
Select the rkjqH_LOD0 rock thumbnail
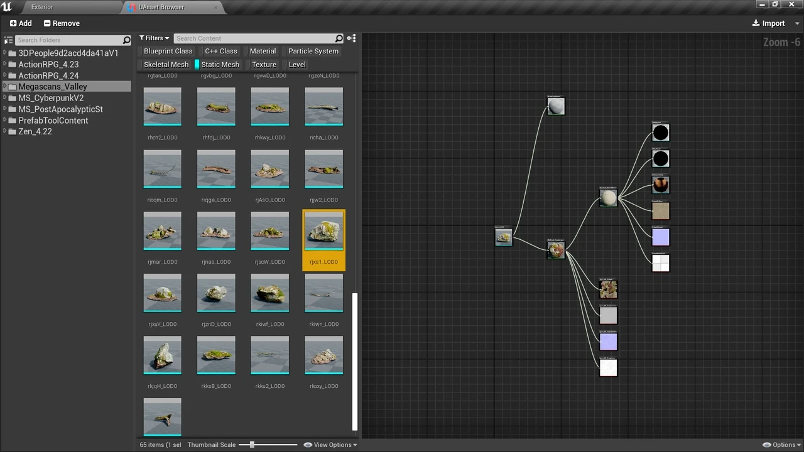[163, 356]
